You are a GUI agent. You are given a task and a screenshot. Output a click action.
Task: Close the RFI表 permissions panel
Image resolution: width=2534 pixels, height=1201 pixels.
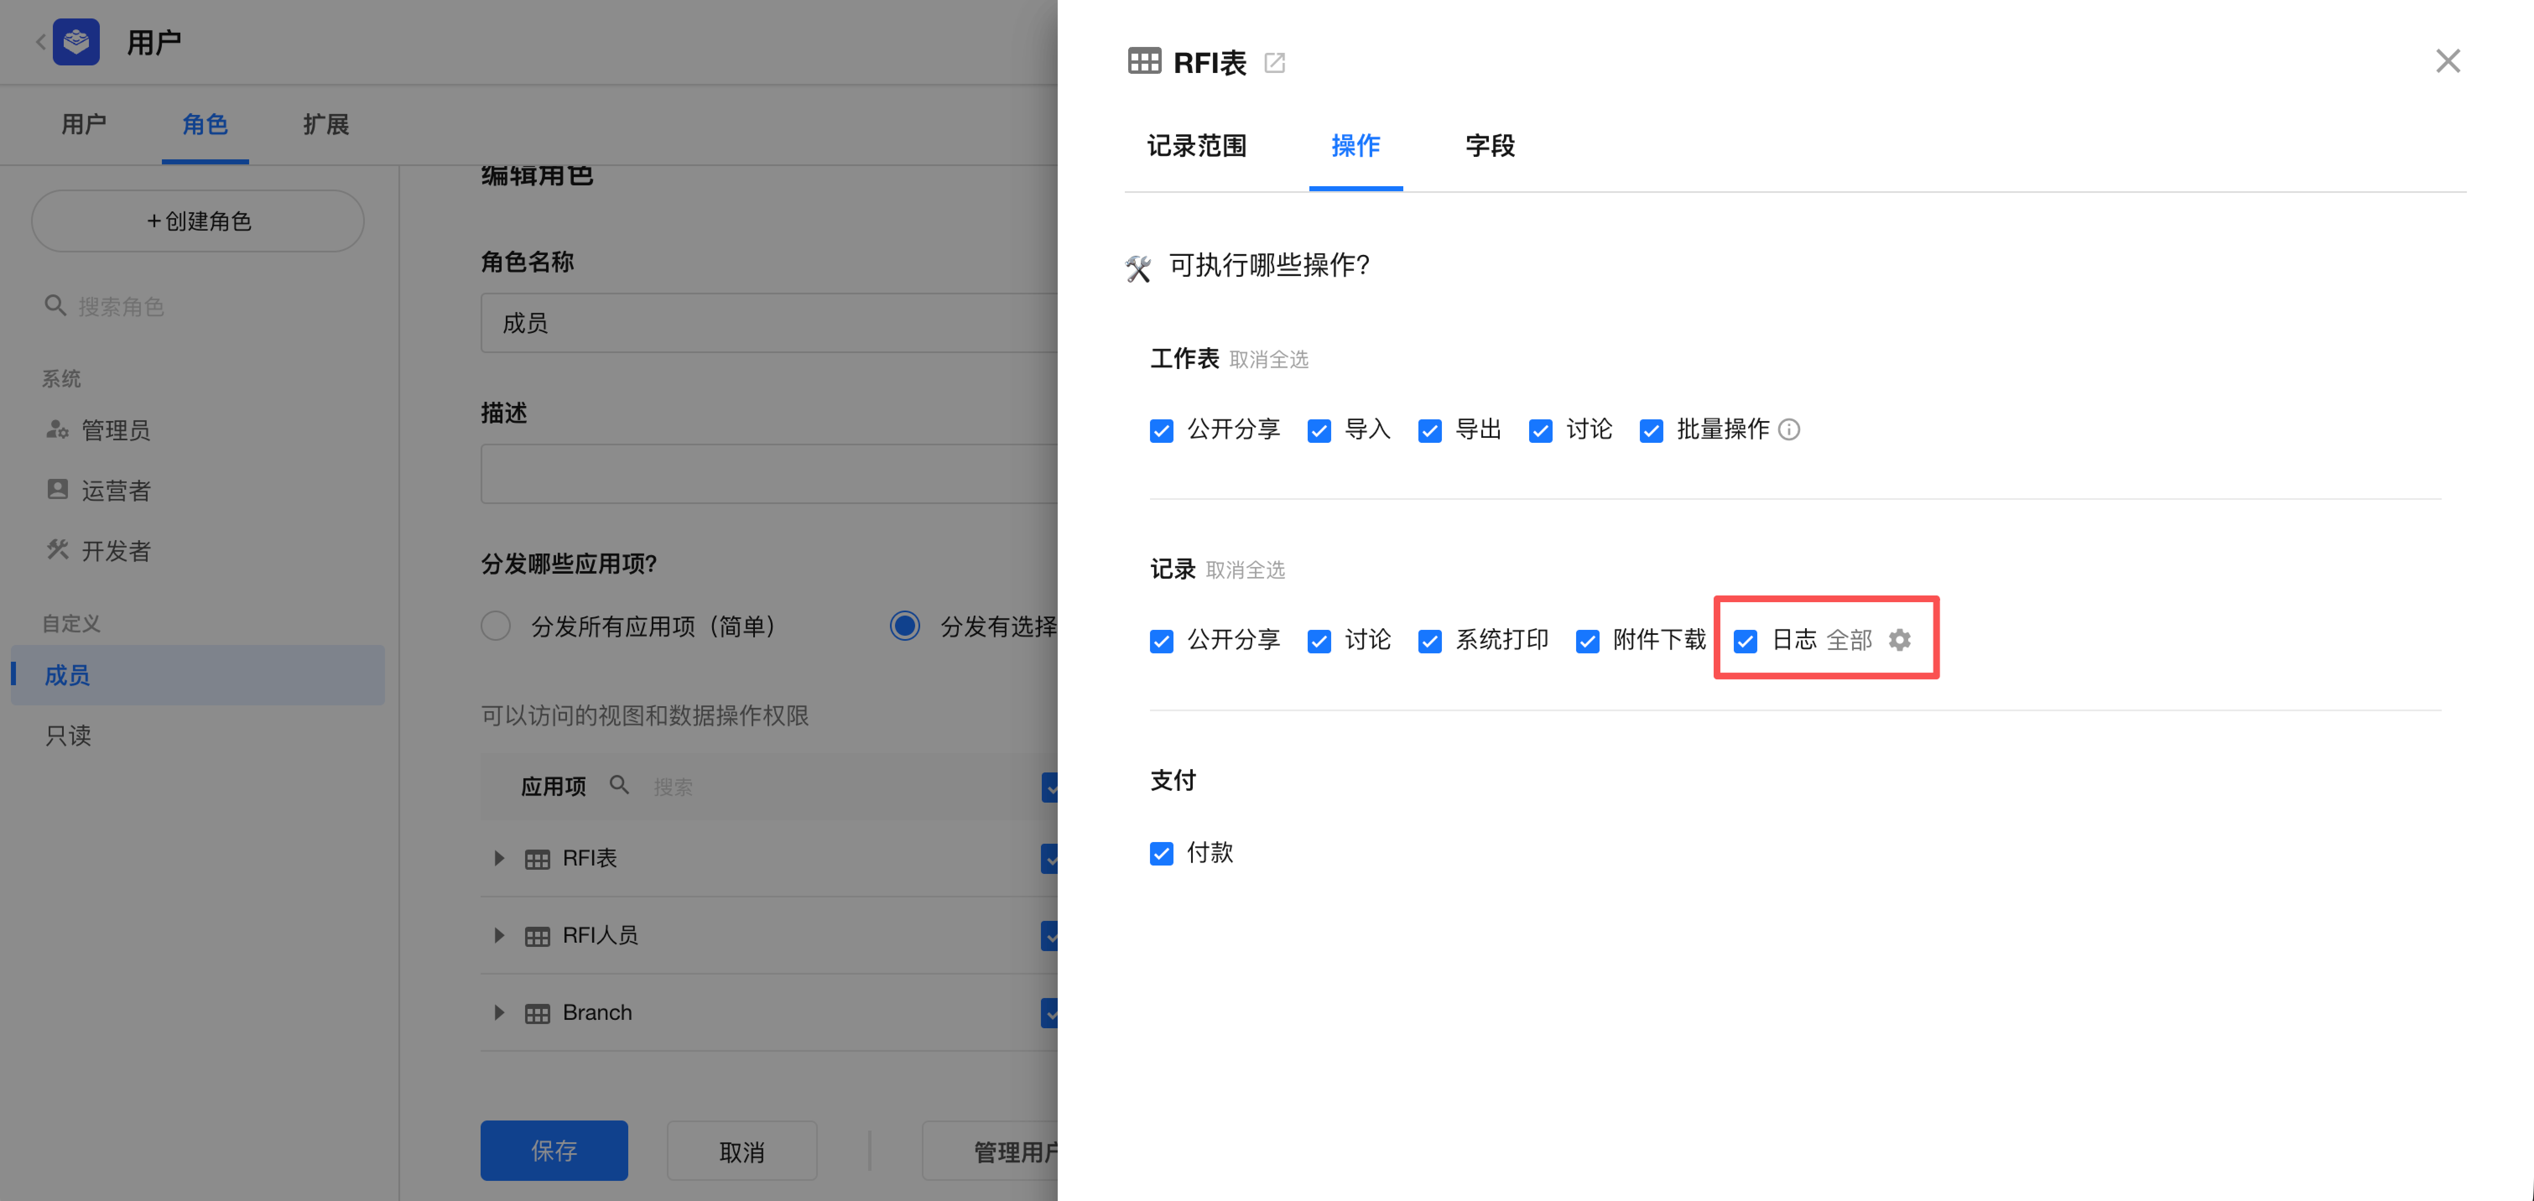pos(2448,61)
